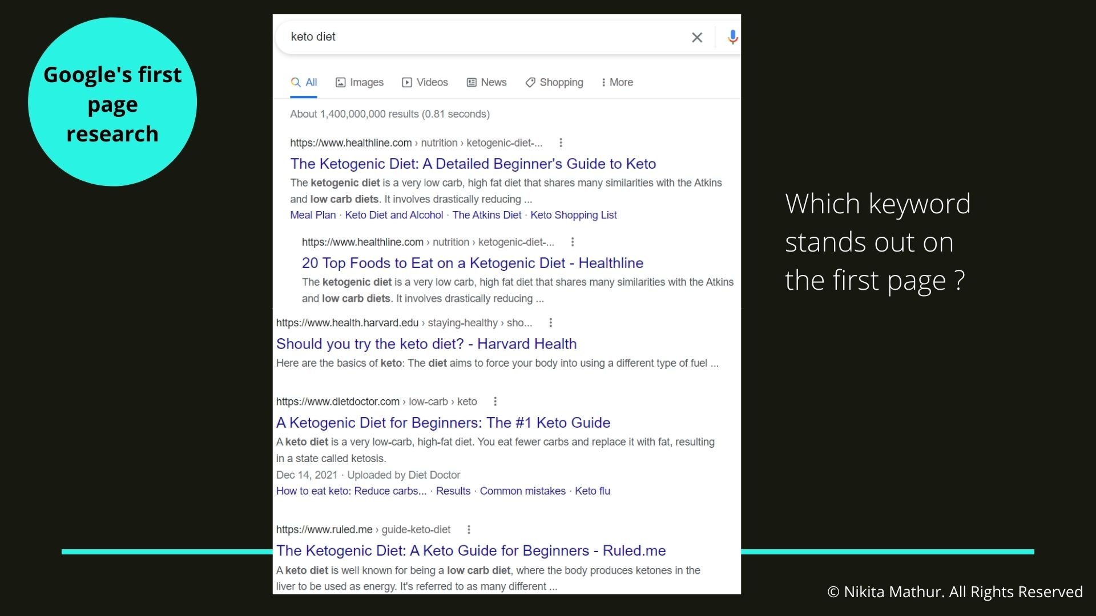Image resolution: width=1096 pixels, height=616 pixels.
Task: Switch to the Images tab
Action: click(360, 82)
